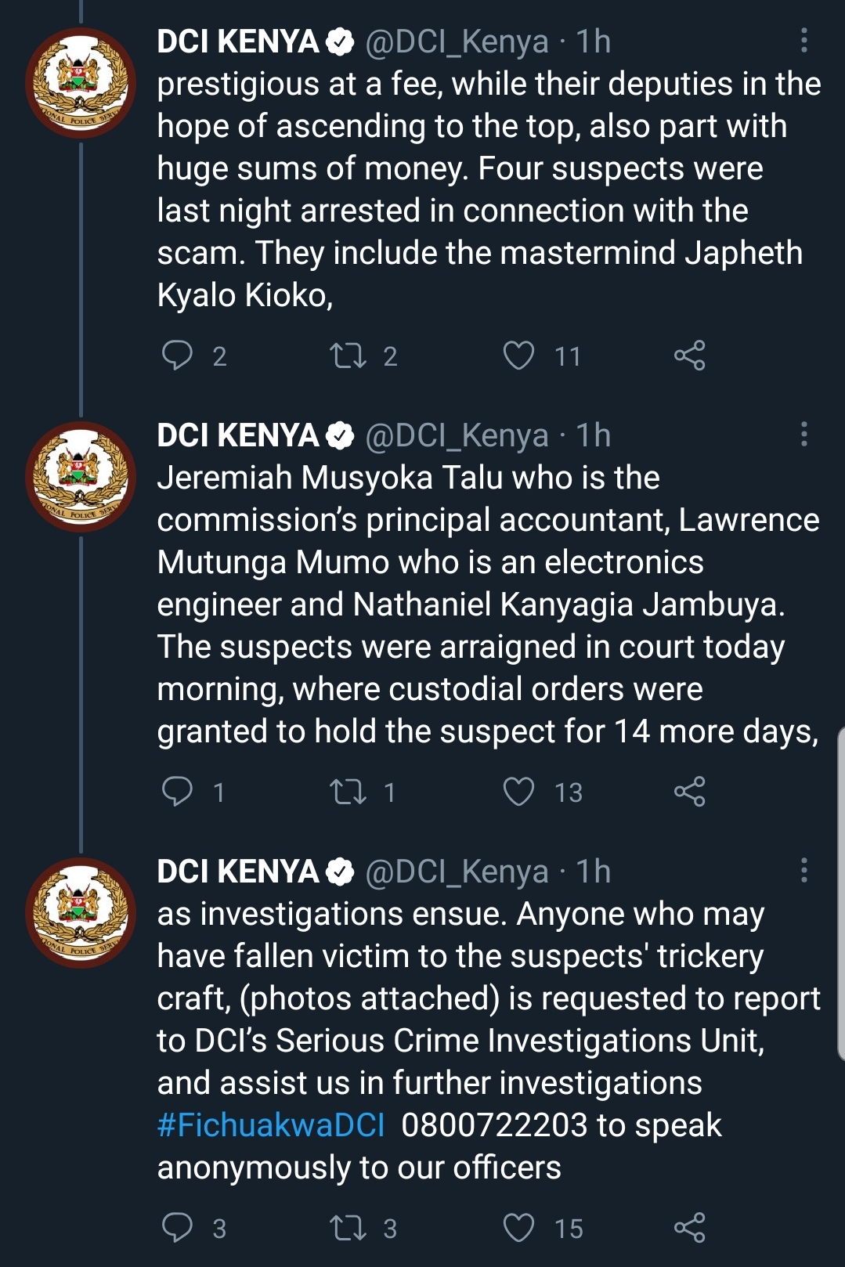
Task: Retweet the tweet with #FichuakwaDCI hashtag
Action: click(348, 1228)
